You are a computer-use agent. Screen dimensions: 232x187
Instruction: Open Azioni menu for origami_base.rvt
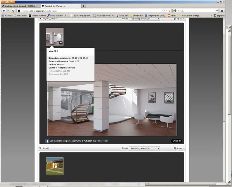pyautogui.click(x=179, y=19)
